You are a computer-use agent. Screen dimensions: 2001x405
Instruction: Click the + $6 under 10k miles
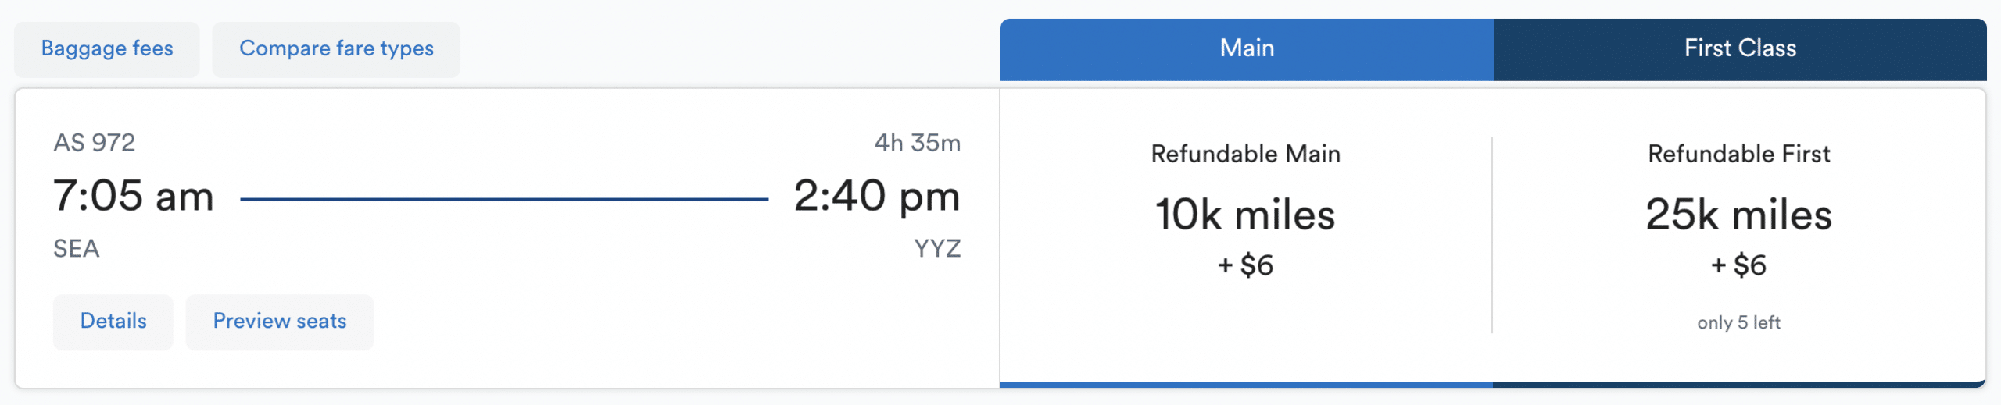click(x=1245, y=265)
